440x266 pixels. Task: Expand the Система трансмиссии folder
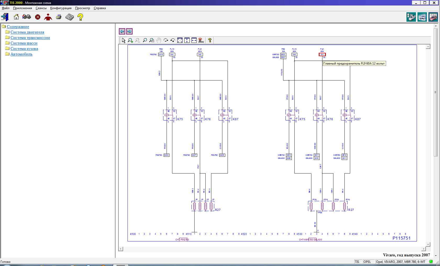click(x=30, y=38)
